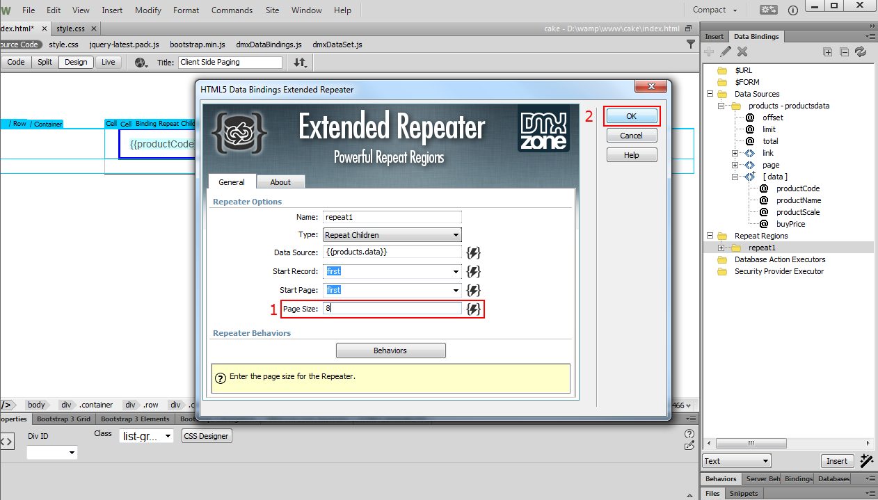Collapse the Data Sources tree node
This screenshot has width=878, height=500.
pos(710,94)
